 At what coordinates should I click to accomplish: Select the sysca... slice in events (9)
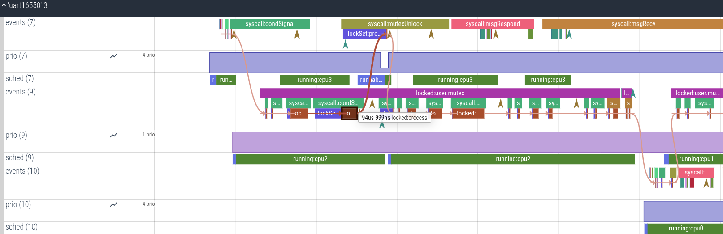[x=298, y=103]
